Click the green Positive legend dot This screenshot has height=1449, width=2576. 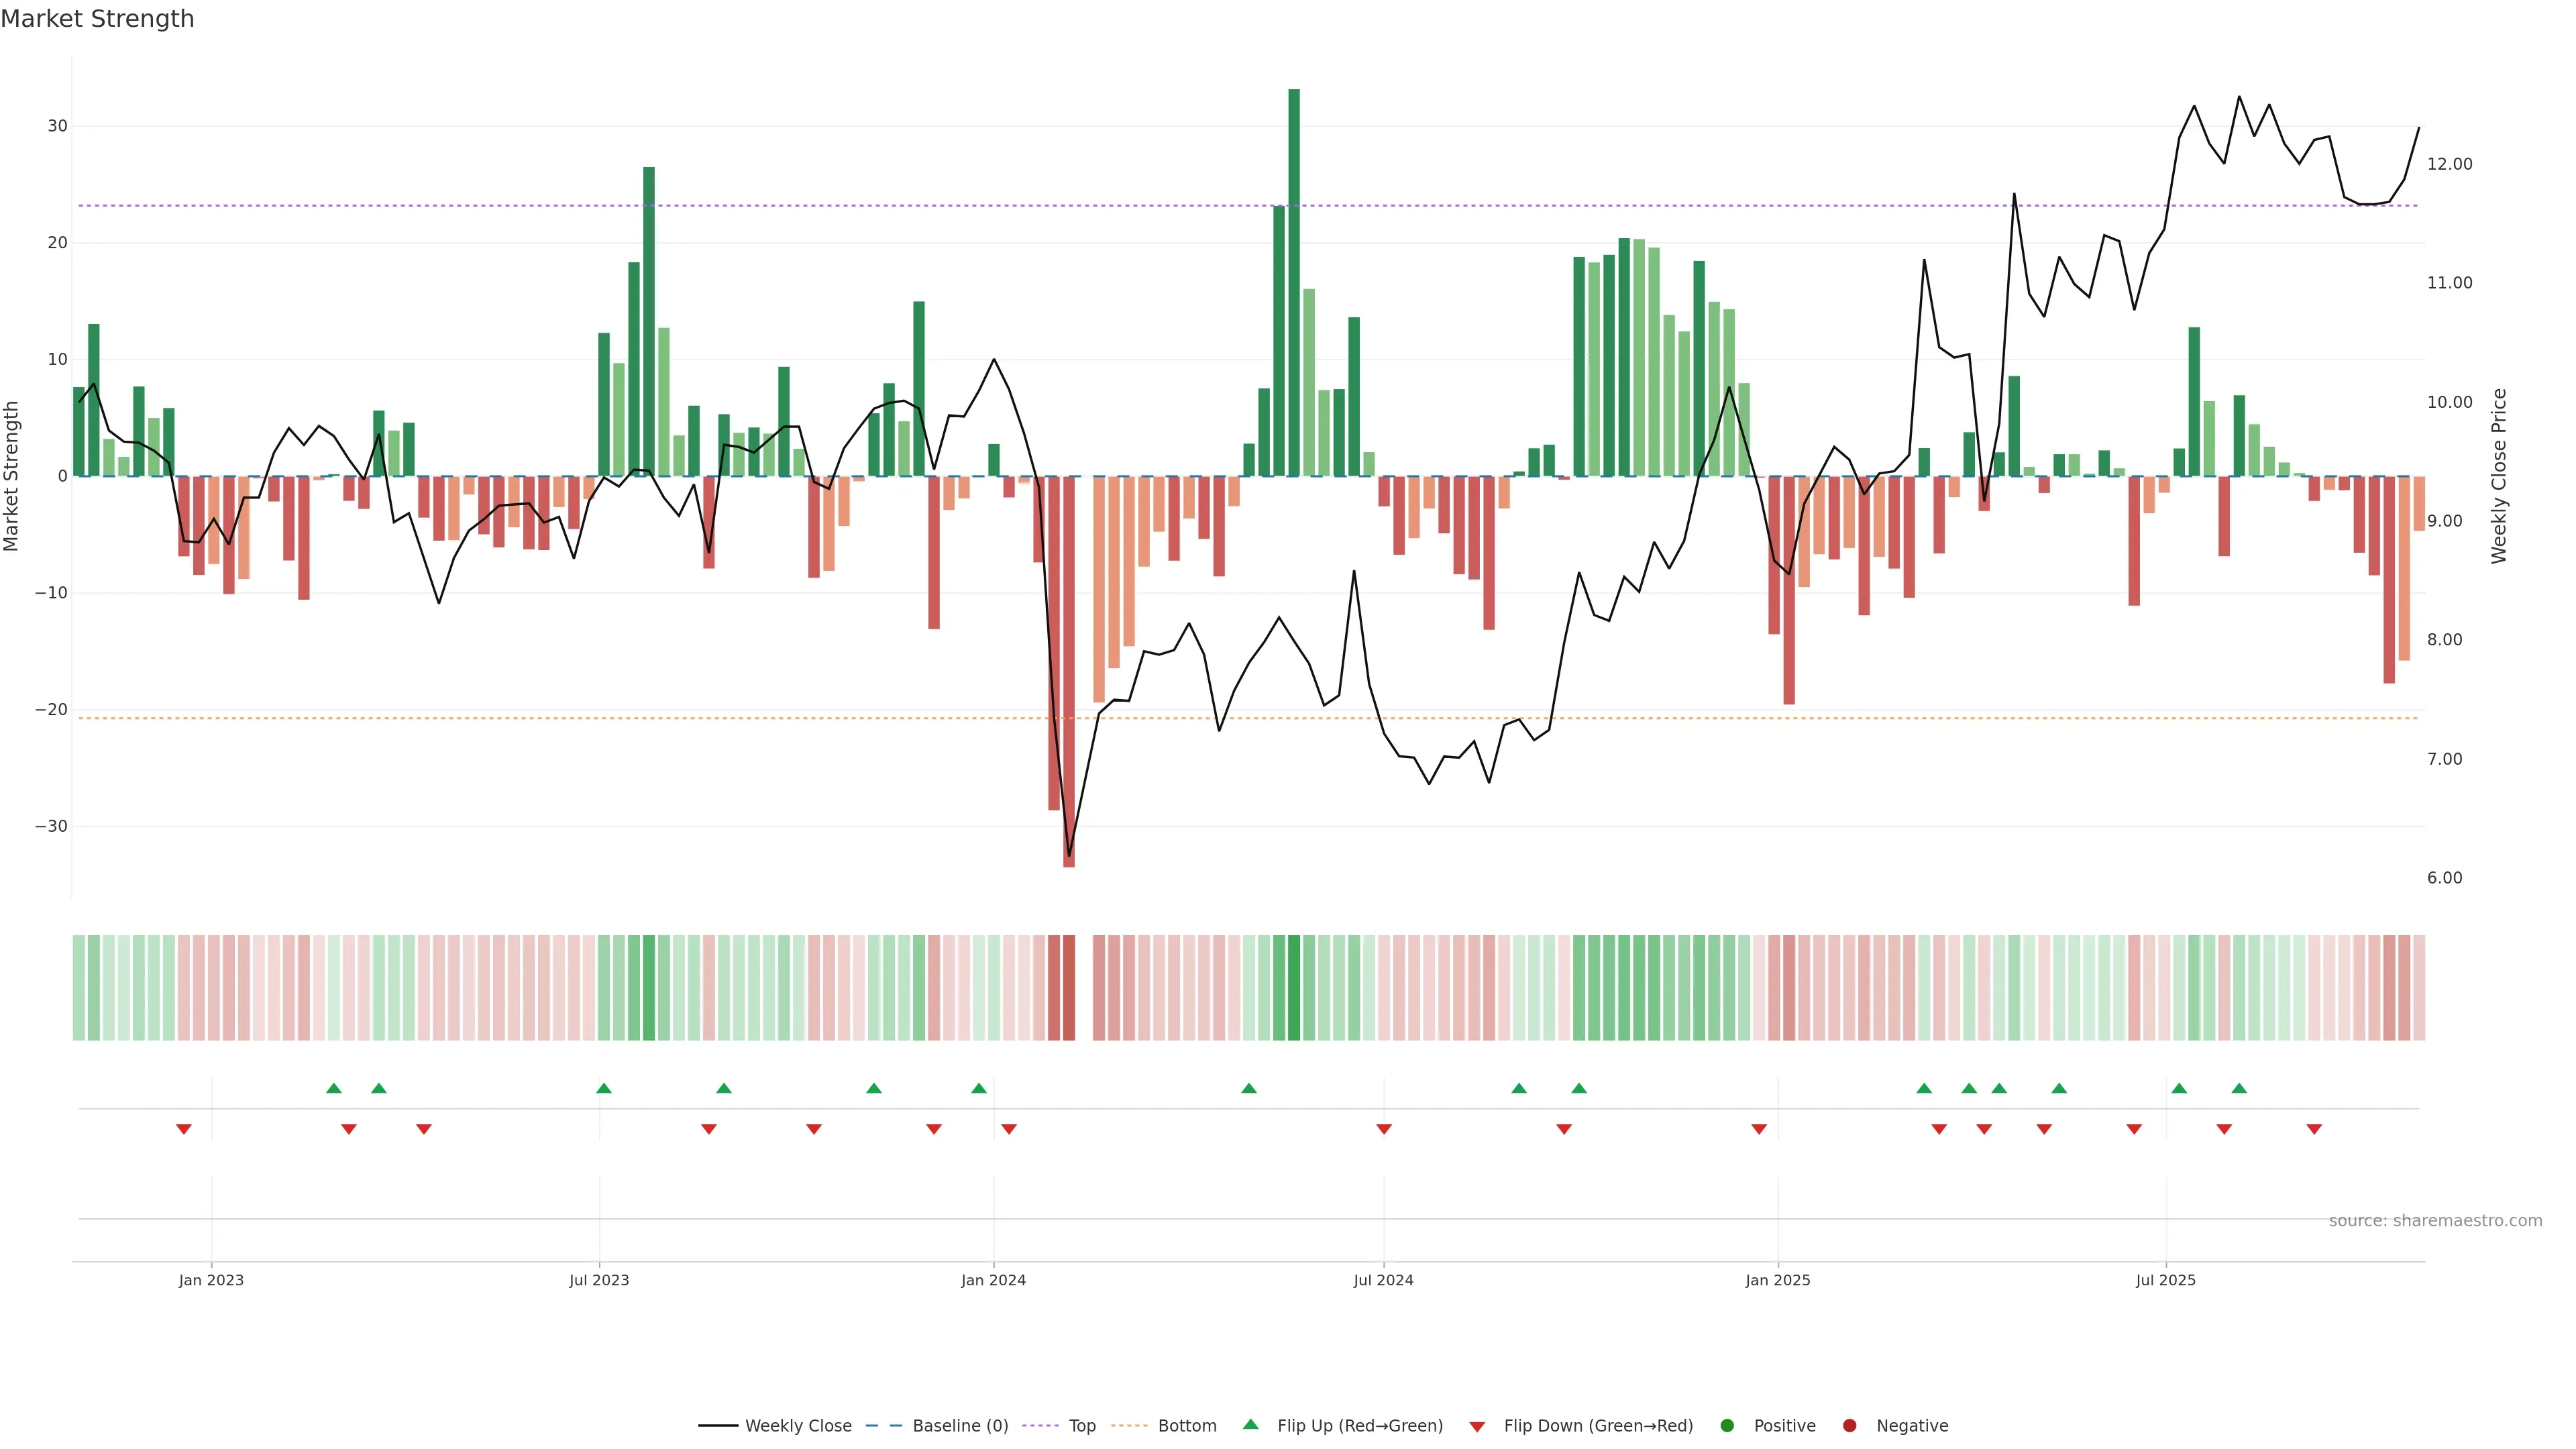click(x=1727, y=1425)
